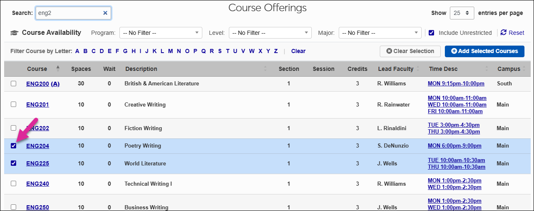The height and width of the screenshot is (211, 534).
Task: Open the ENG201 course link
Action: [37, 104]
